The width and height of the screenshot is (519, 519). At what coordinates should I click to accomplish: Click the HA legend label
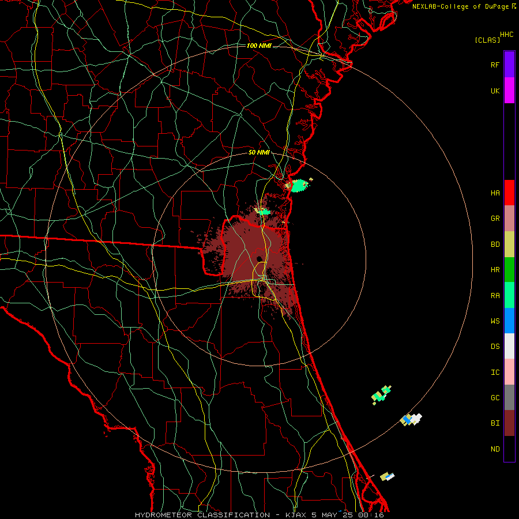[x=495, y=193]
